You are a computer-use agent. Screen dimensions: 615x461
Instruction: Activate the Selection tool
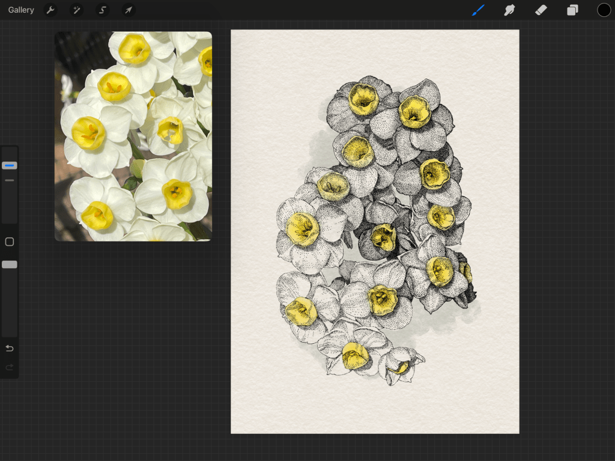click(x=102, y=10)
